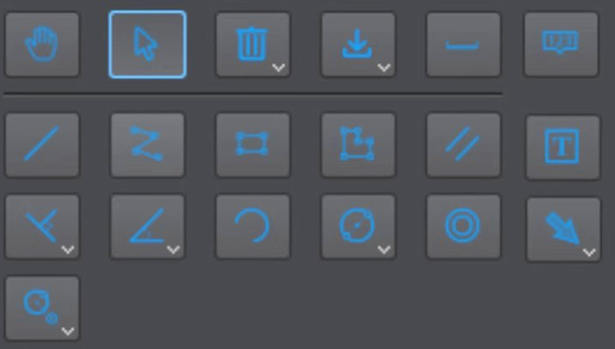This screenshot has width=615, height=349.
Task: Activate the arrow pointer selection tool
Action: (x=147, y=44)
